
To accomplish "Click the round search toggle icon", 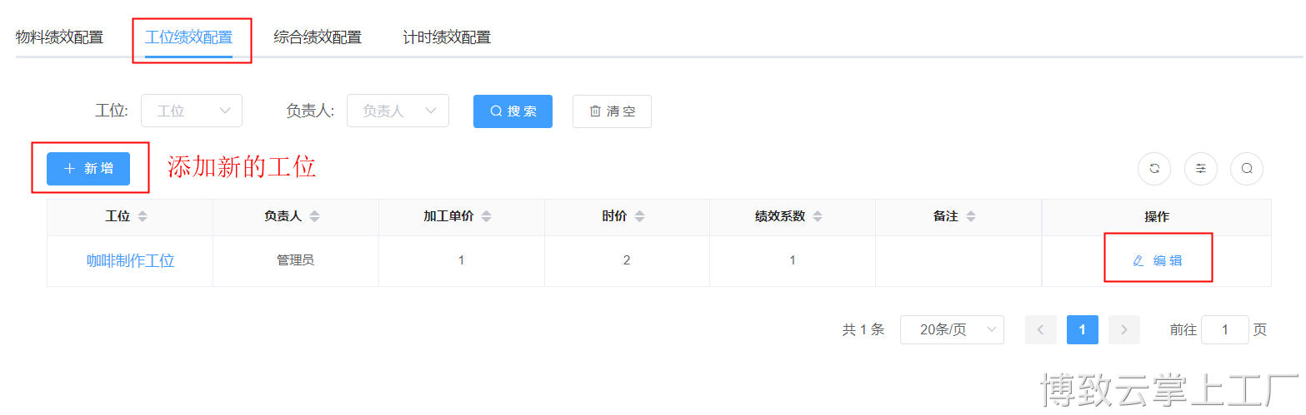I will tap(1247, 168).
